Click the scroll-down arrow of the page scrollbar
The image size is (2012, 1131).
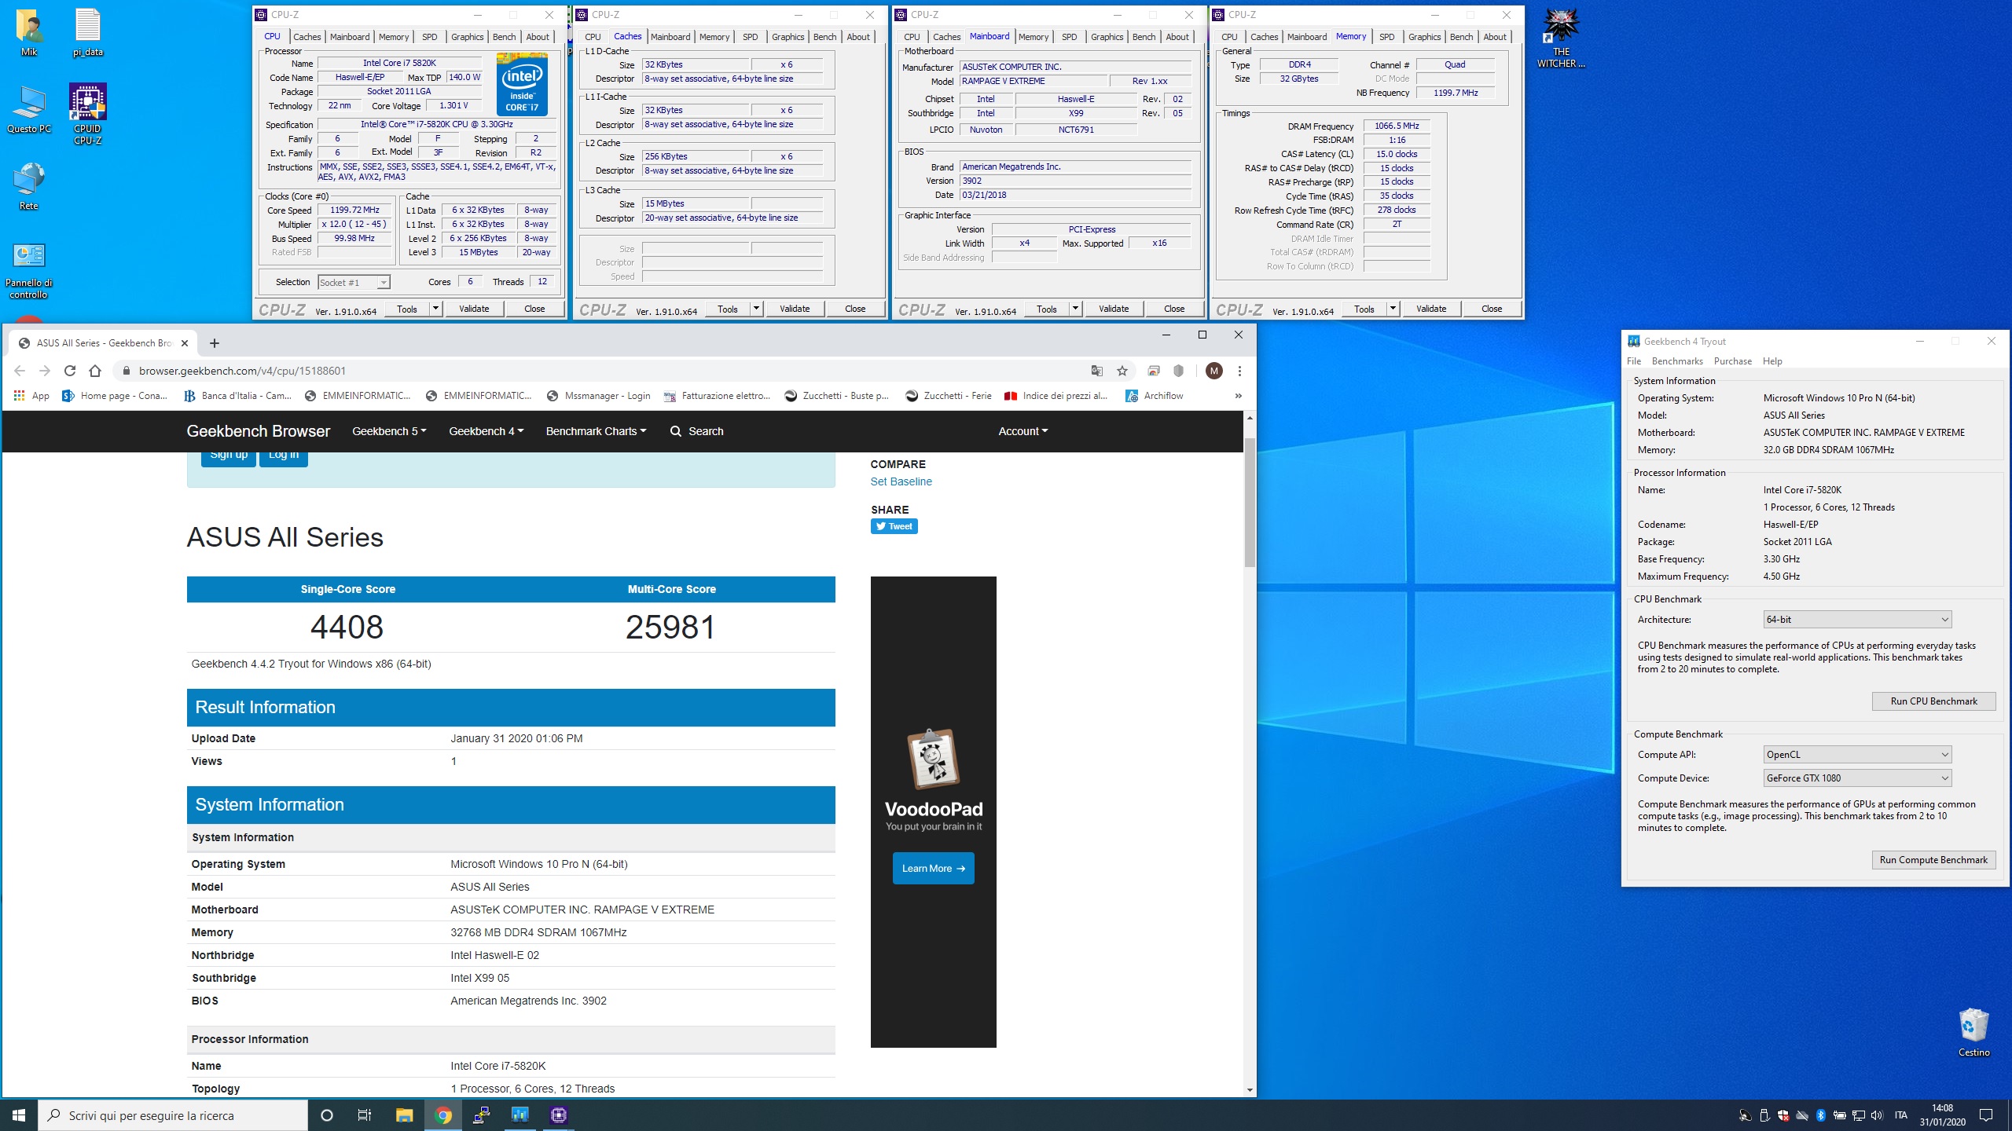point(1250,1090)
